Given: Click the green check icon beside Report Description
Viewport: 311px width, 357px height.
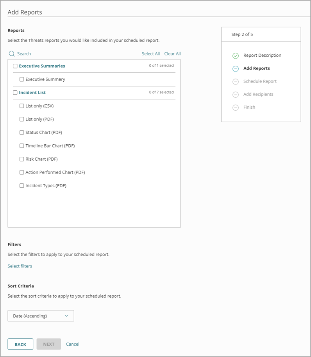Looking at the screenshot, I should click(x=235, y=55).
